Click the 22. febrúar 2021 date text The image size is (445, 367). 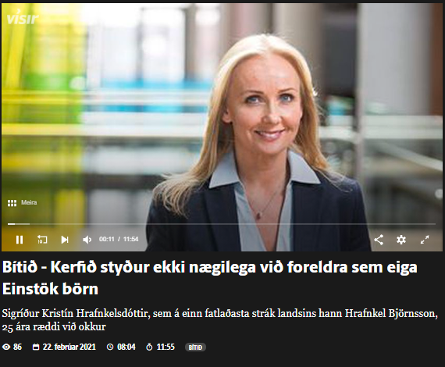click(x=69, y=347)
